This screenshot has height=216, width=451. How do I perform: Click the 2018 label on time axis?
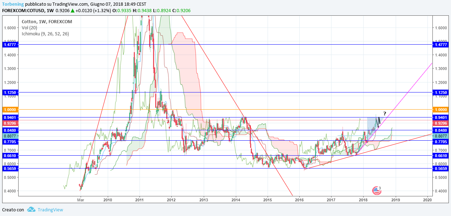point(364,201)
